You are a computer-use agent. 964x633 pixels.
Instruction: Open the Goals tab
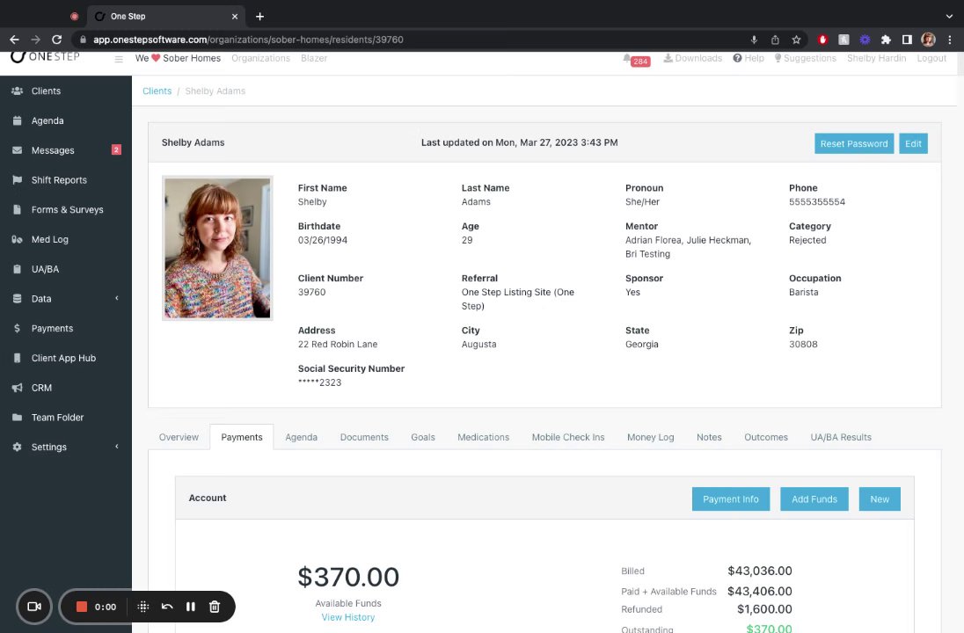(423, 437)
